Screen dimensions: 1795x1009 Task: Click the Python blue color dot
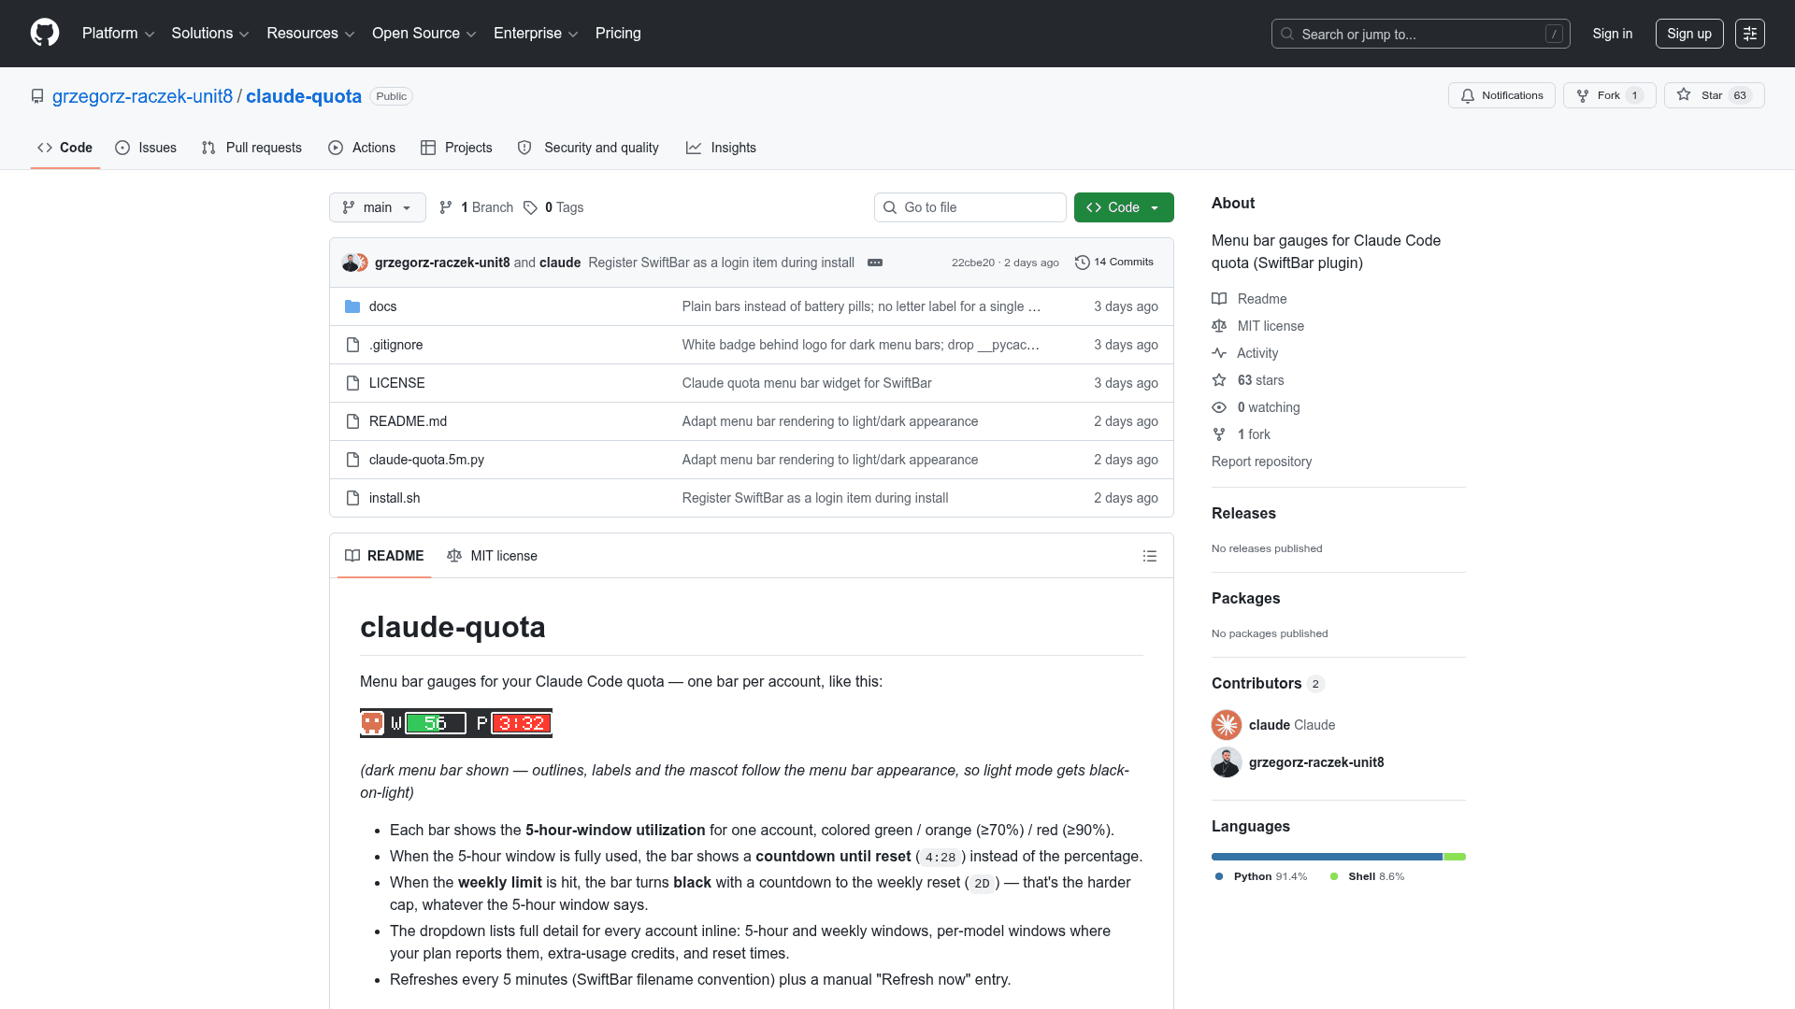tap(1219, 876)
